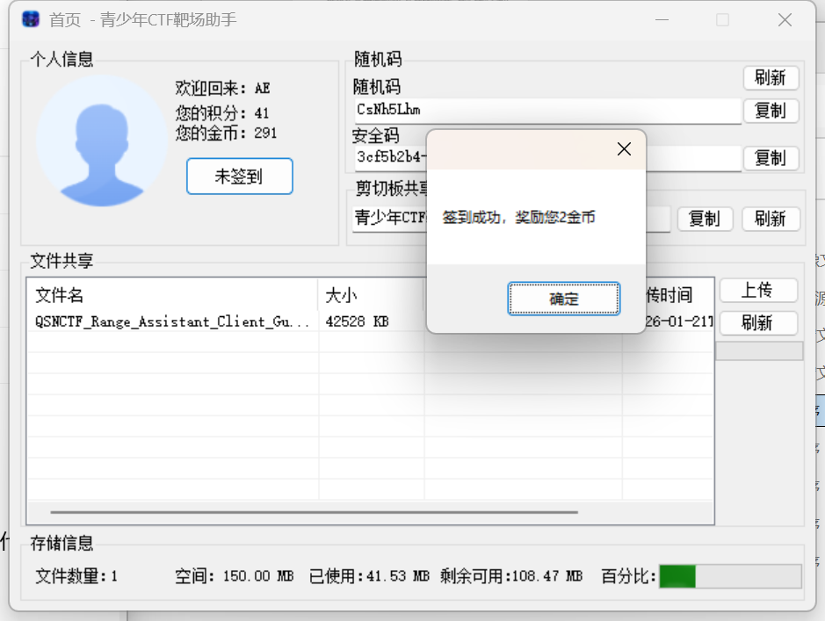Image resolution: width=825 pixels, height=621 pixels.
Task: Copy the clipboard share content
Action: tap(705, 219)
